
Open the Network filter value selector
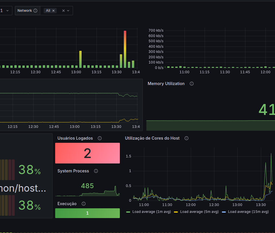click(57, 11)
